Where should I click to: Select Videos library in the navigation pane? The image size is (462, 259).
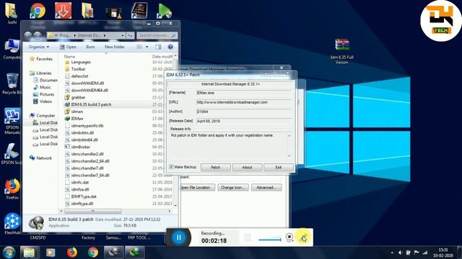43,101
